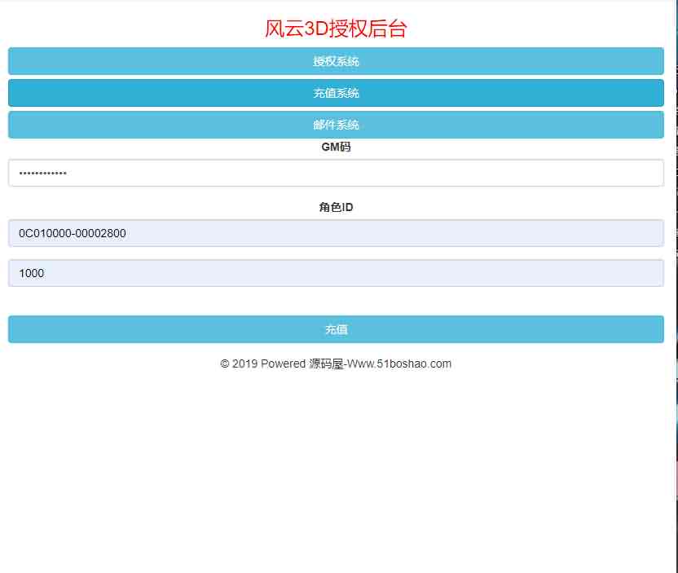Click the amount field containing 1000

pos(336,273)
